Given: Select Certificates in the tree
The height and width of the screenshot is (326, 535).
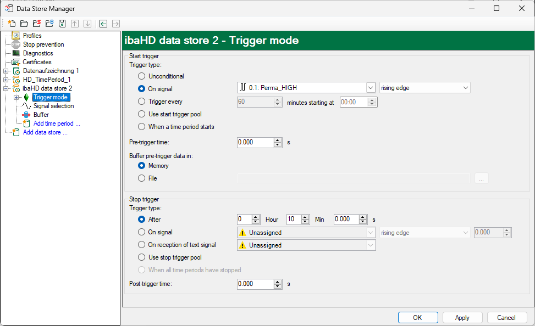Looking at the screenshot, I should pyautogui.click(x=37, y=62).
